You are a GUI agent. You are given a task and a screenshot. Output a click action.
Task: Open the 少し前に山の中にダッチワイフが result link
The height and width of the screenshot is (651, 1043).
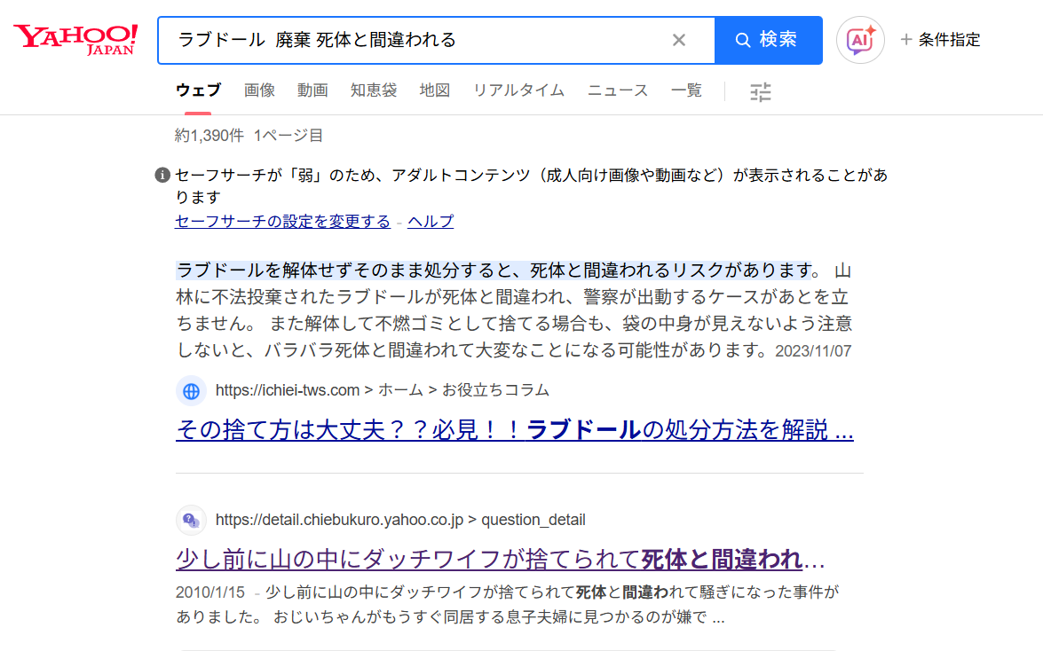coord(501,560)
